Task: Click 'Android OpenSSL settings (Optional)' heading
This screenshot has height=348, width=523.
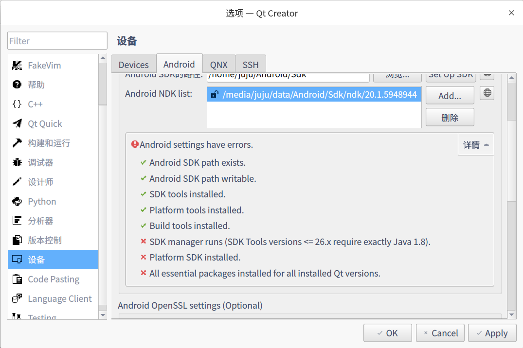Action: [190, 305]
